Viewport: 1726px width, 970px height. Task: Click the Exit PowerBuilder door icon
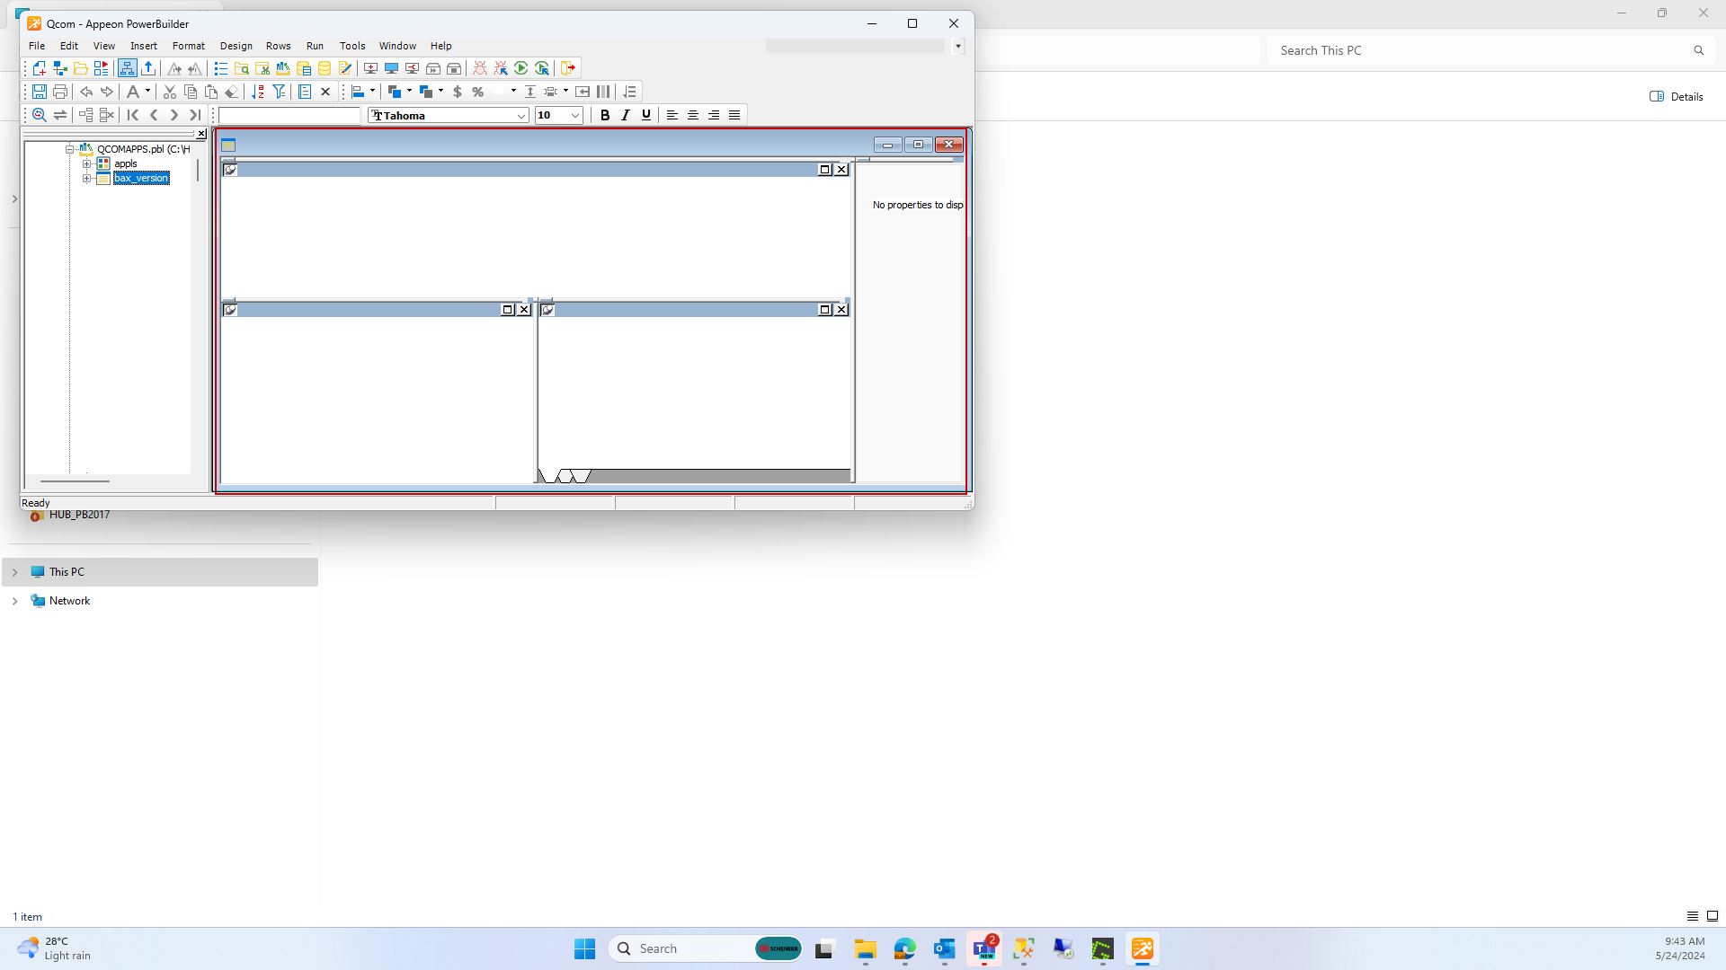coord(568,68)
